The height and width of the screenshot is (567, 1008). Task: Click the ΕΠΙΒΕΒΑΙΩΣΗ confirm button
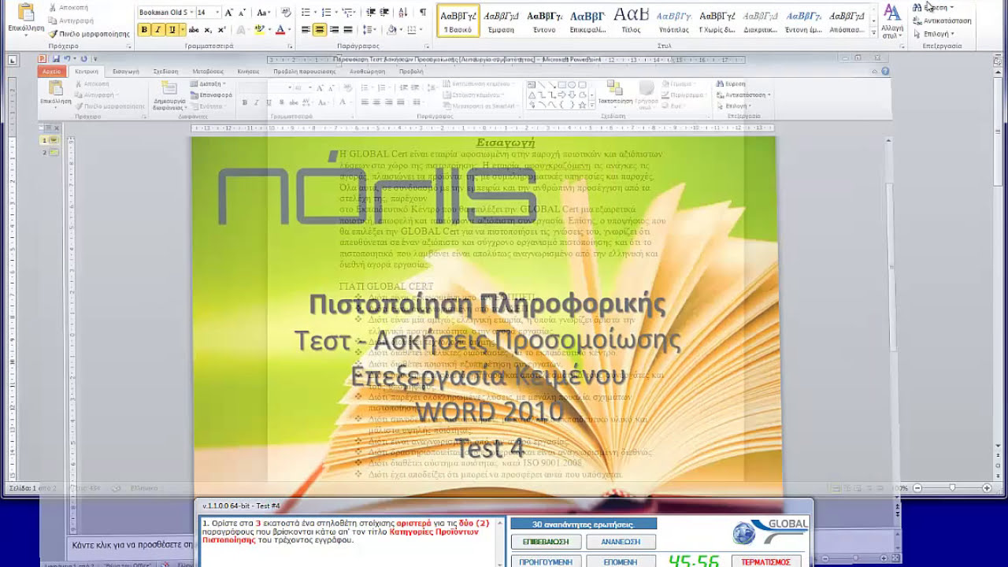[x=546, y=542]
